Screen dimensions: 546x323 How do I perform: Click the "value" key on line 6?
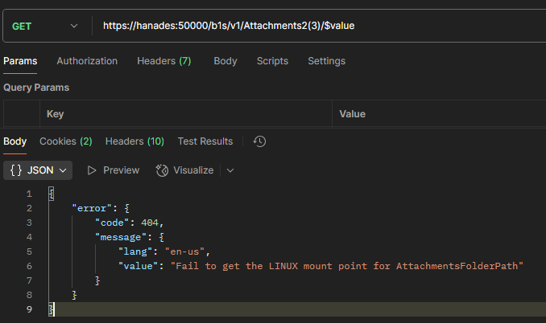tap(138, 266)
